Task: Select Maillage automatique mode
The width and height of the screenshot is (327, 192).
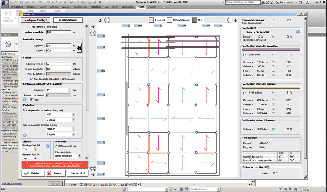Action: coord(35,20)
